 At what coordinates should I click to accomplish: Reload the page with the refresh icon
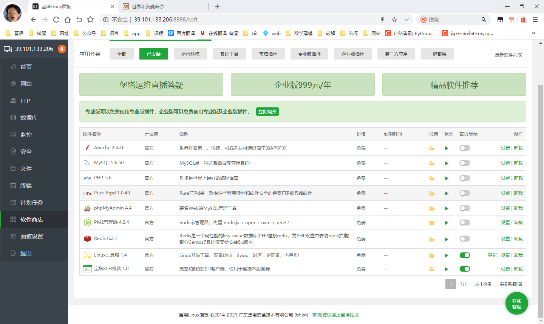(56, 20)
